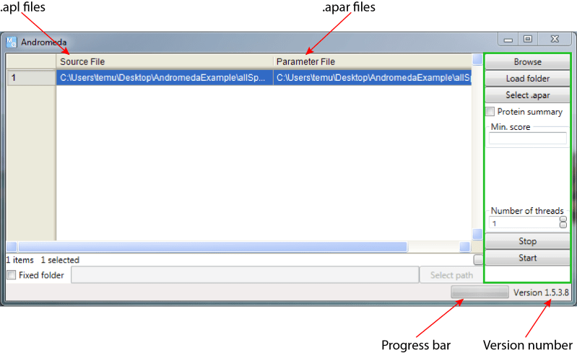Click the Select .apar button
This screenshot has height=353, width=577.
(527, 95)
